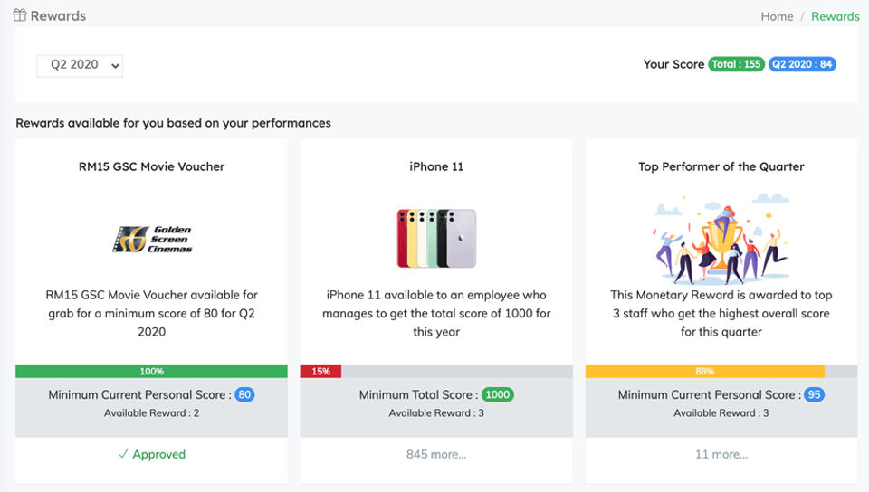Click the Rewards gift icon in header
Image resolution: width=869 pixels, height=492 pixels.
pyautogui.click(x=20, y=15)
